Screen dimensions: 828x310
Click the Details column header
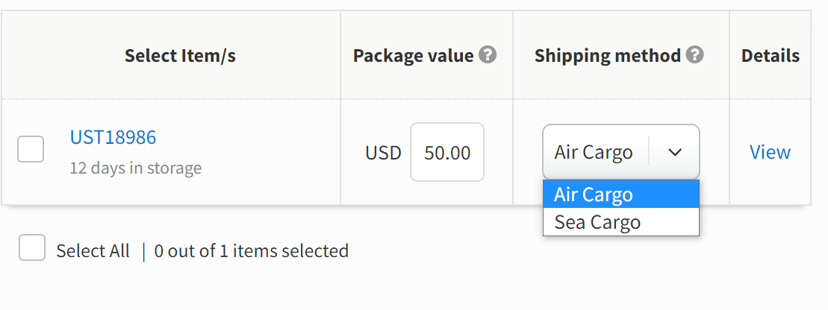tap(771, 55)
